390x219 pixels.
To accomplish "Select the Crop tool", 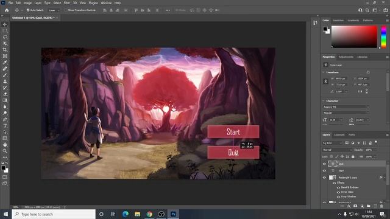I will click(5, 50).
